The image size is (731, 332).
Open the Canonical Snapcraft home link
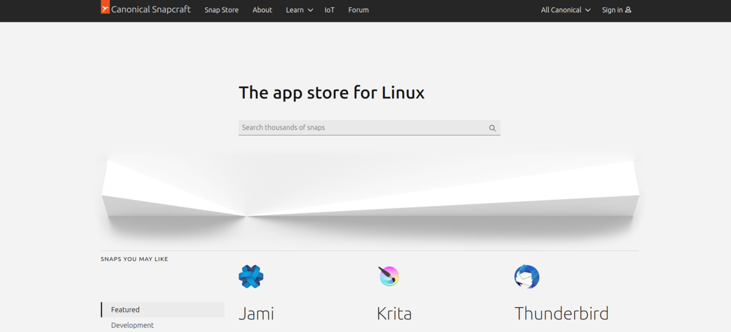146,9
